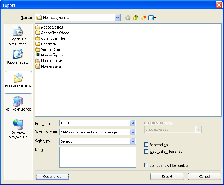Screen dimensions: 224x185
Task: Check Do not show filter dialog
Action: [x=146, y=165]
